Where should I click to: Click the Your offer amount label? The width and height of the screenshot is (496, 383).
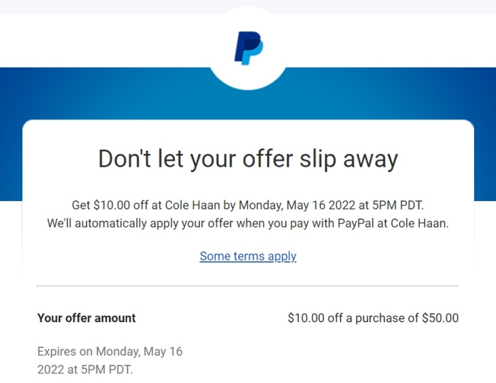87,318
